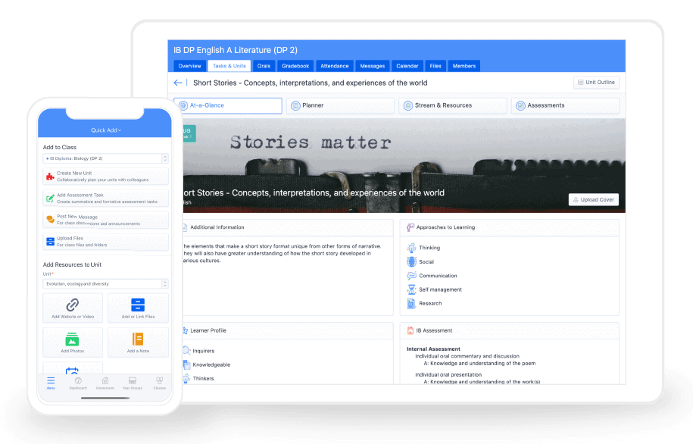Tap the red puzzle Create New Unit icon
693x444 pixels.
pos(51,177)
